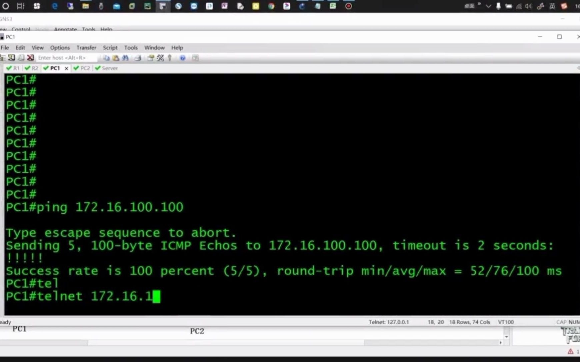
Task: Click the PC1 node label in GNS3 canvas
Action: (19, 329)
